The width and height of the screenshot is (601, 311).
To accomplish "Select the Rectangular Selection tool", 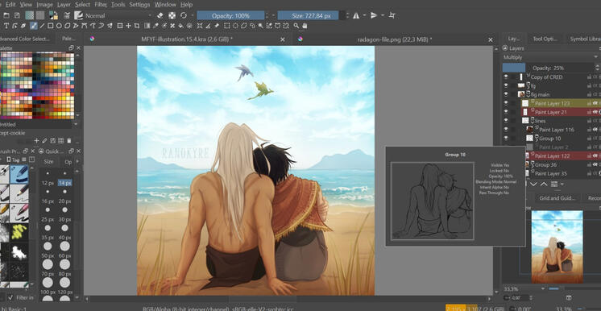I will pos(226,26).
